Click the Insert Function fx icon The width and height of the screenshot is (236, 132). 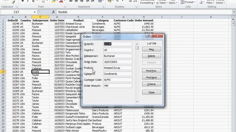pyautogui.click(x=53, y=12)
